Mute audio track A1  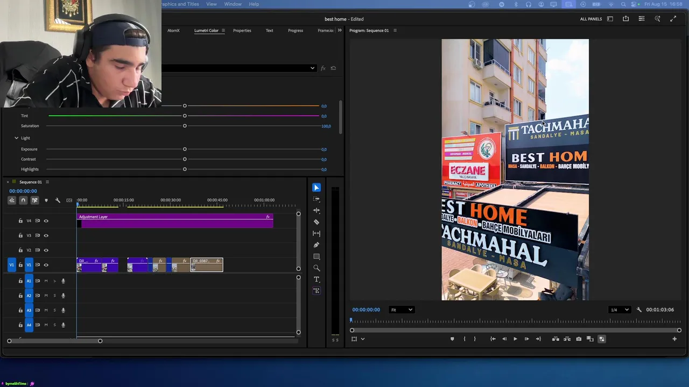46,281
